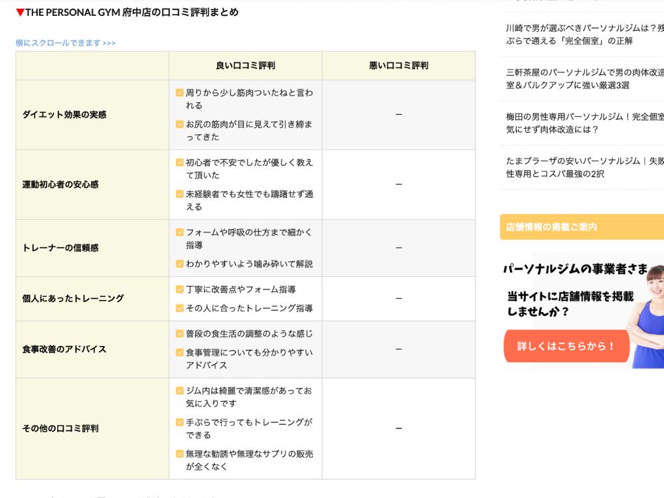664x498 pixels.
Task: Click checkmark icon beside 「丁寧に改善点やフォーム指導」
Action: (x=178, y=290)
